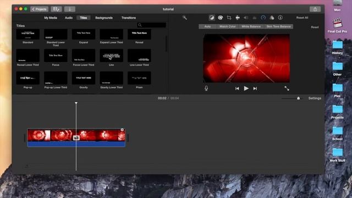Image resolution: width=352 pixels, height=198 pixels.
Task: Switch to the Transitions tab
Action: pos(129,18)
